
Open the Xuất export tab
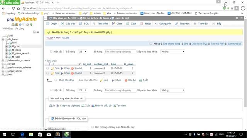point(131,24)
